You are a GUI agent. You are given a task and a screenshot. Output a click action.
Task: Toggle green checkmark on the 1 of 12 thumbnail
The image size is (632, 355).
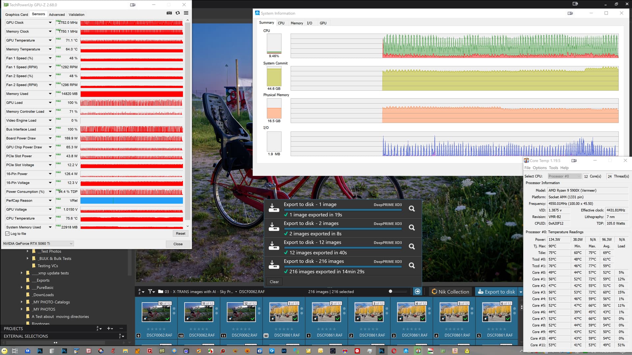point(295,319)
